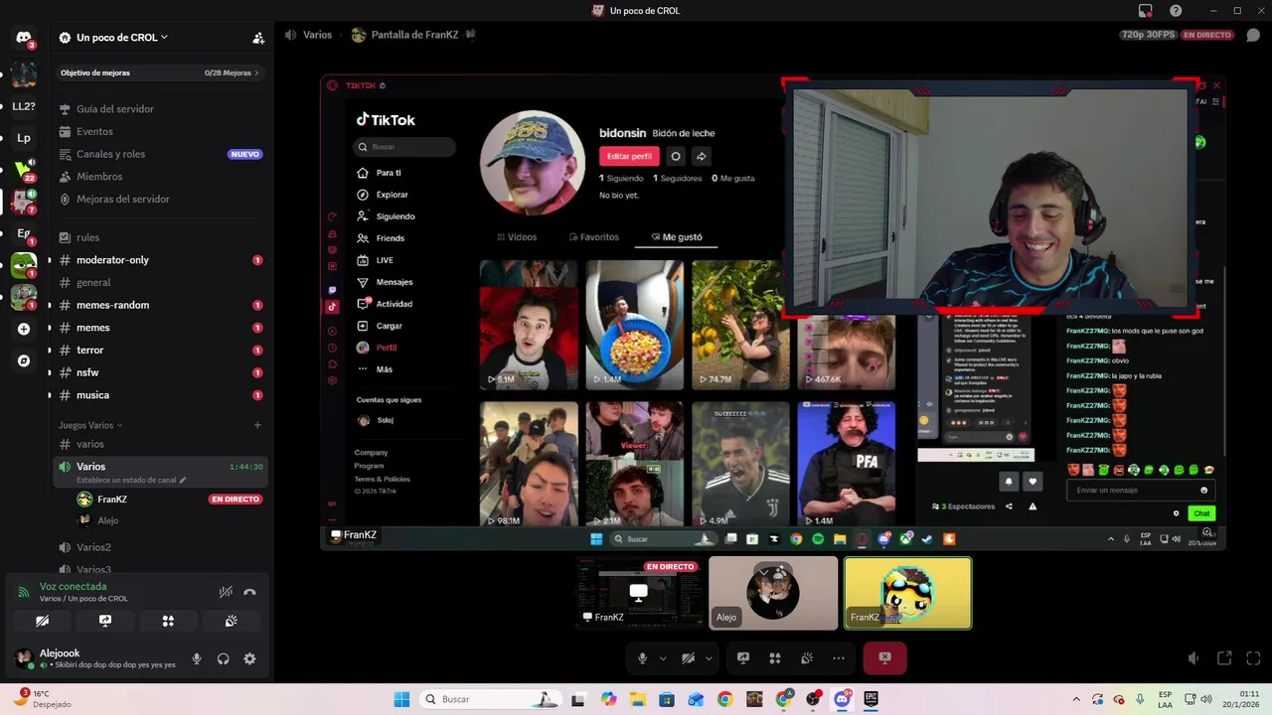Expand the Objetivo de mejoras chevron
Image resolution: width=1272 pixels, height=715 pixels.
coord(256,72)
